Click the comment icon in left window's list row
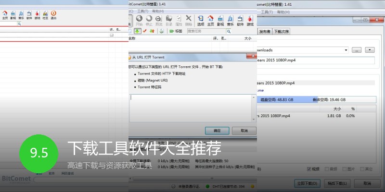This screenshot has width=385, height=192. [112, 35]
